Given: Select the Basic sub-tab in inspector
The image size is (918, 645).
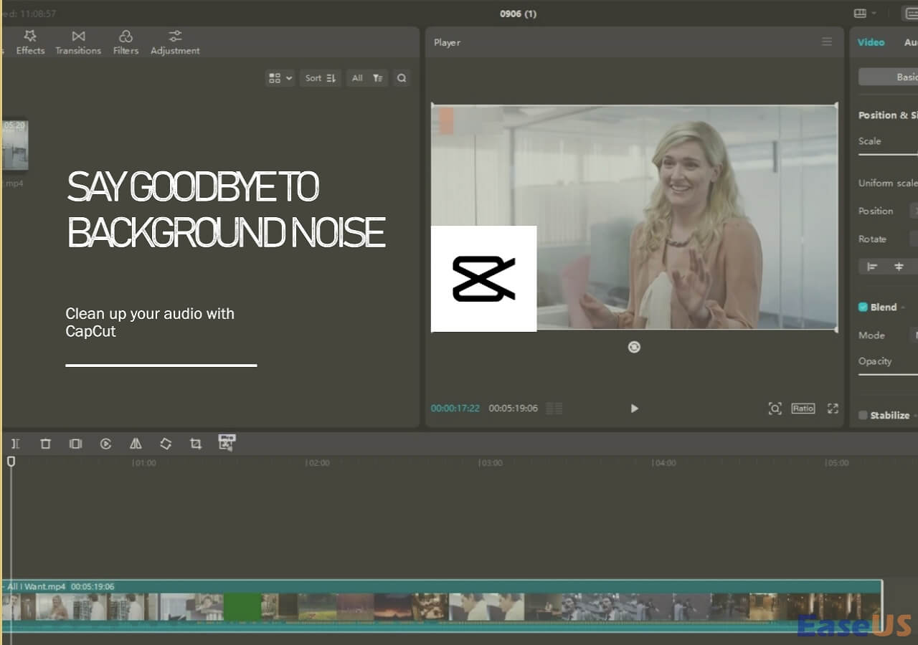Looking at the screenshot, I should coord(889,77).
